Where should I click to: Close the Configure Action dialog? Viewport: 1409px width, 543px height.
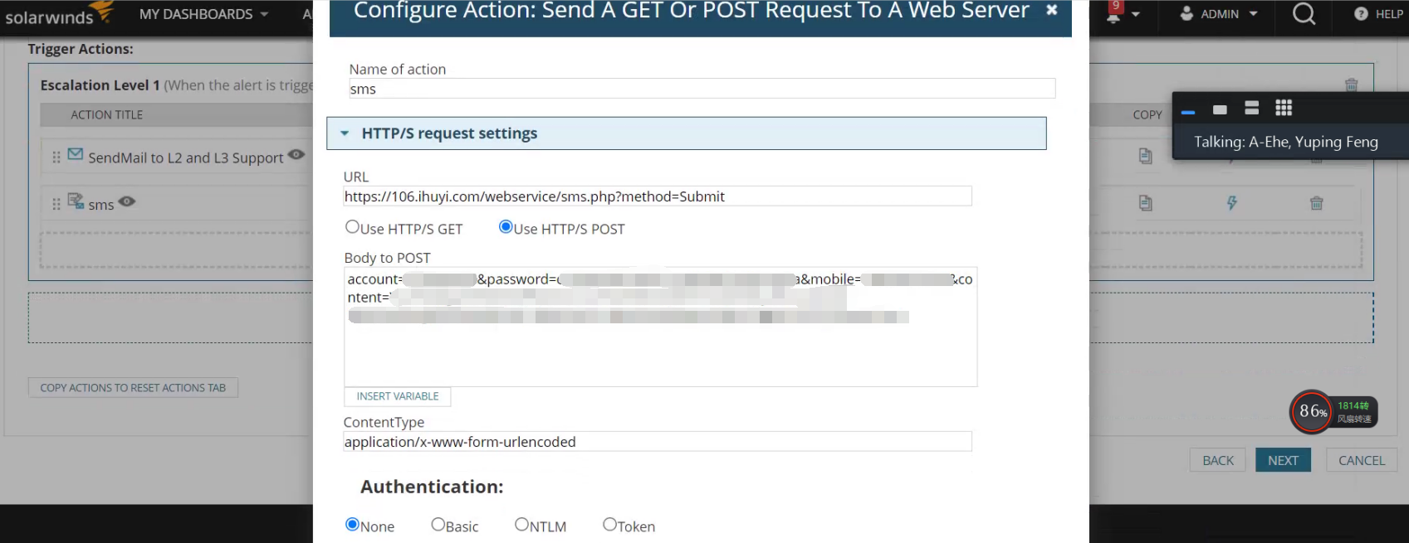pyautogui.click(x=1051, y=10)
